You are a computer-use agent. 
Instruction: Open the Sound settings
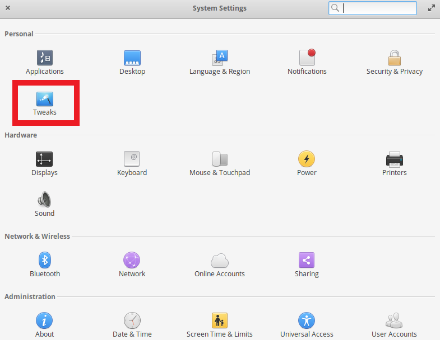pos(44,205)
